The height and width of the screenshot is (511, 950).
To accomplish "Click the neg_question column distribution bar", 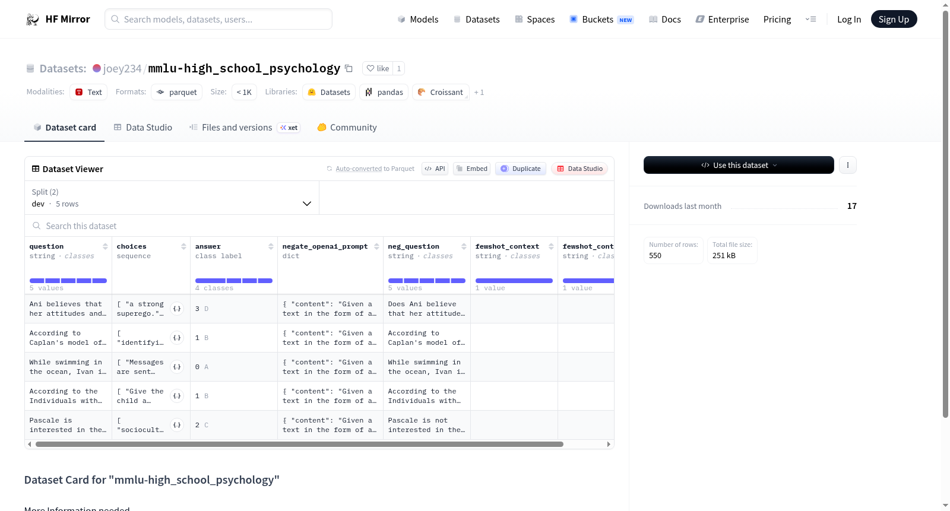I will (x=427, y=281).
